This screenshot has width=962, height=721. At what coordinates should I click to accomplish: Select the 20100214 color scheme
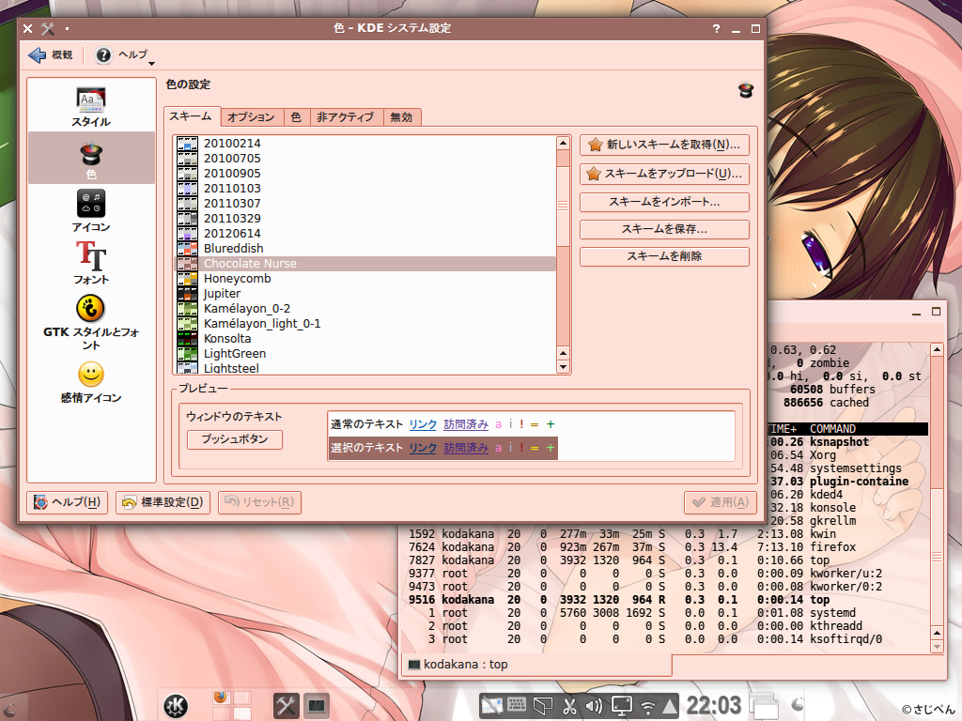365,144
